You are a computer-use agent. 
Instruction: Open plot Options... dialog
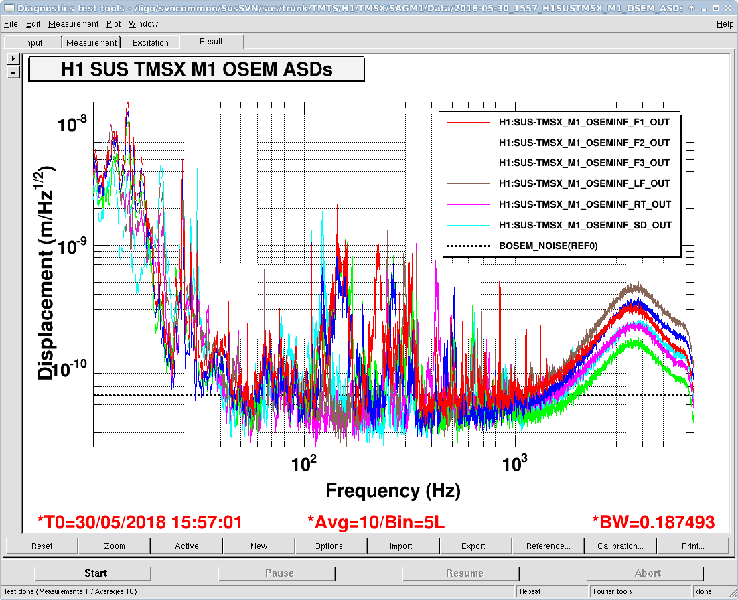tap(331, 546)
